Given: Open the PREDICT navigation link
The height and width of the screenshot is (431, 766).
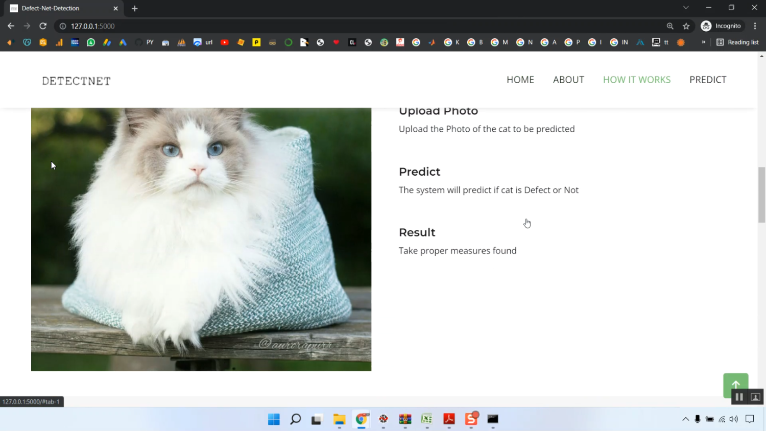Looking at the screenshot, I should tap(708, 80).
